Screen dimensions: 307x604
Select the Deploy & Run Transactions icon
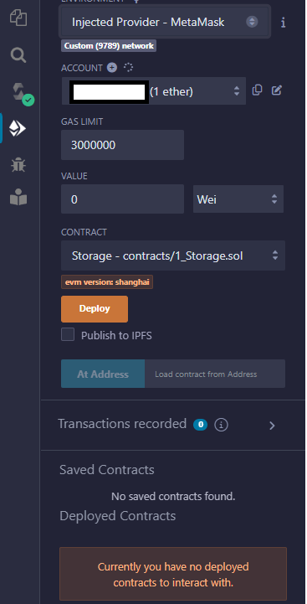coord(18,128)
